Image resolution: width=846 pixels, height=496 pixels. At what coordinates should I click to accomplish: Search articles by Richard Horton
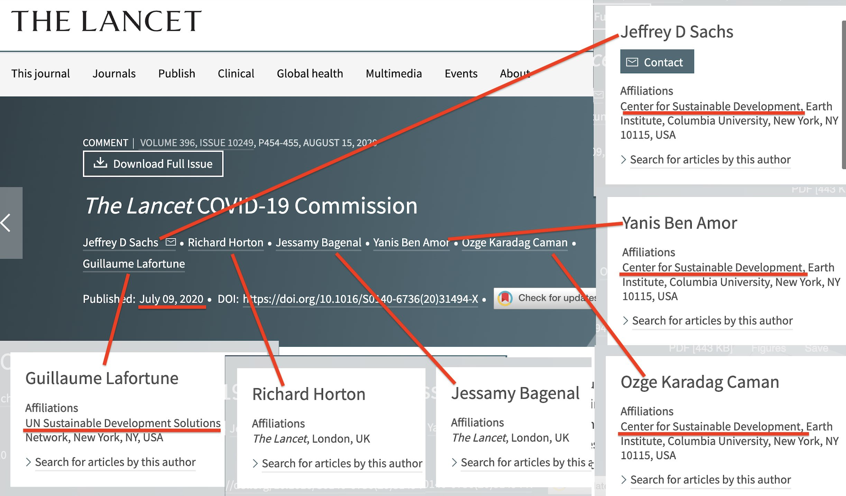click(x=342, y=464)
